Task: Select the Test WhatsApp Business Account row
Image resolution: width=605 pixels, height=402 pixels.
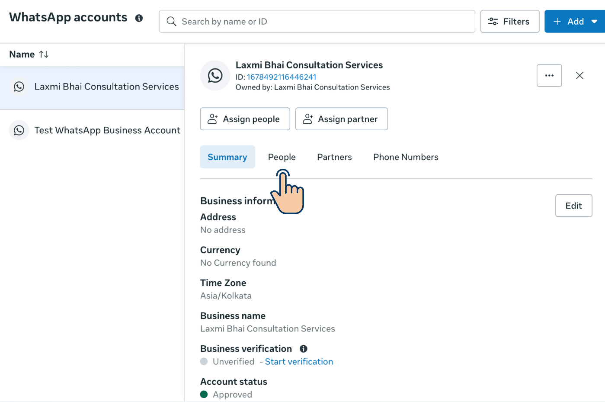Action: [92, 130]
